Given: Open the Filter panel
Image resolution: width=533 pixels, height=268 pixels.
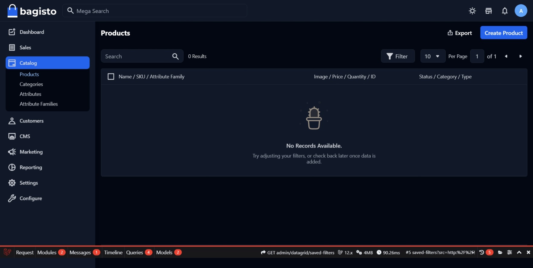Looking at the screenshot, I should click(398, 56).
